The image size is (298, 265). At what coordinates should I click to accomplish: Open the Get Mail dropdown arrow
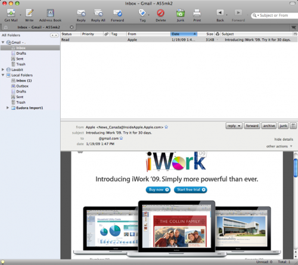click(x=20, y=15)
